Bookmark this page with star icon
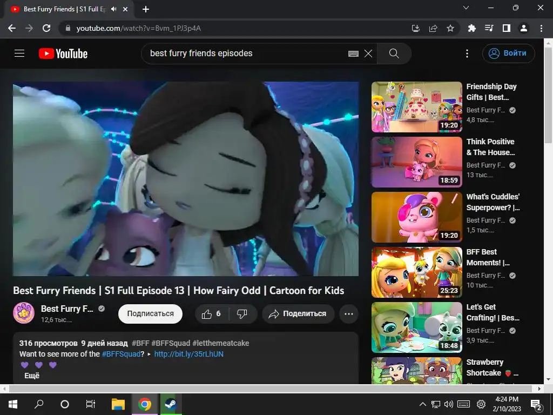 point(450,28)
